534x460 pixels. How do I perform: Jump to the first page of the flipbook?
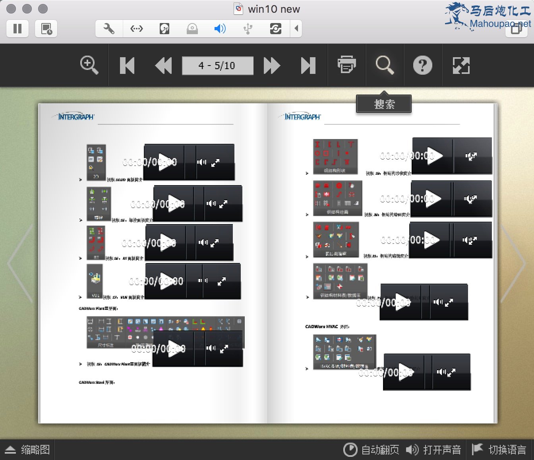pos(127,66)
